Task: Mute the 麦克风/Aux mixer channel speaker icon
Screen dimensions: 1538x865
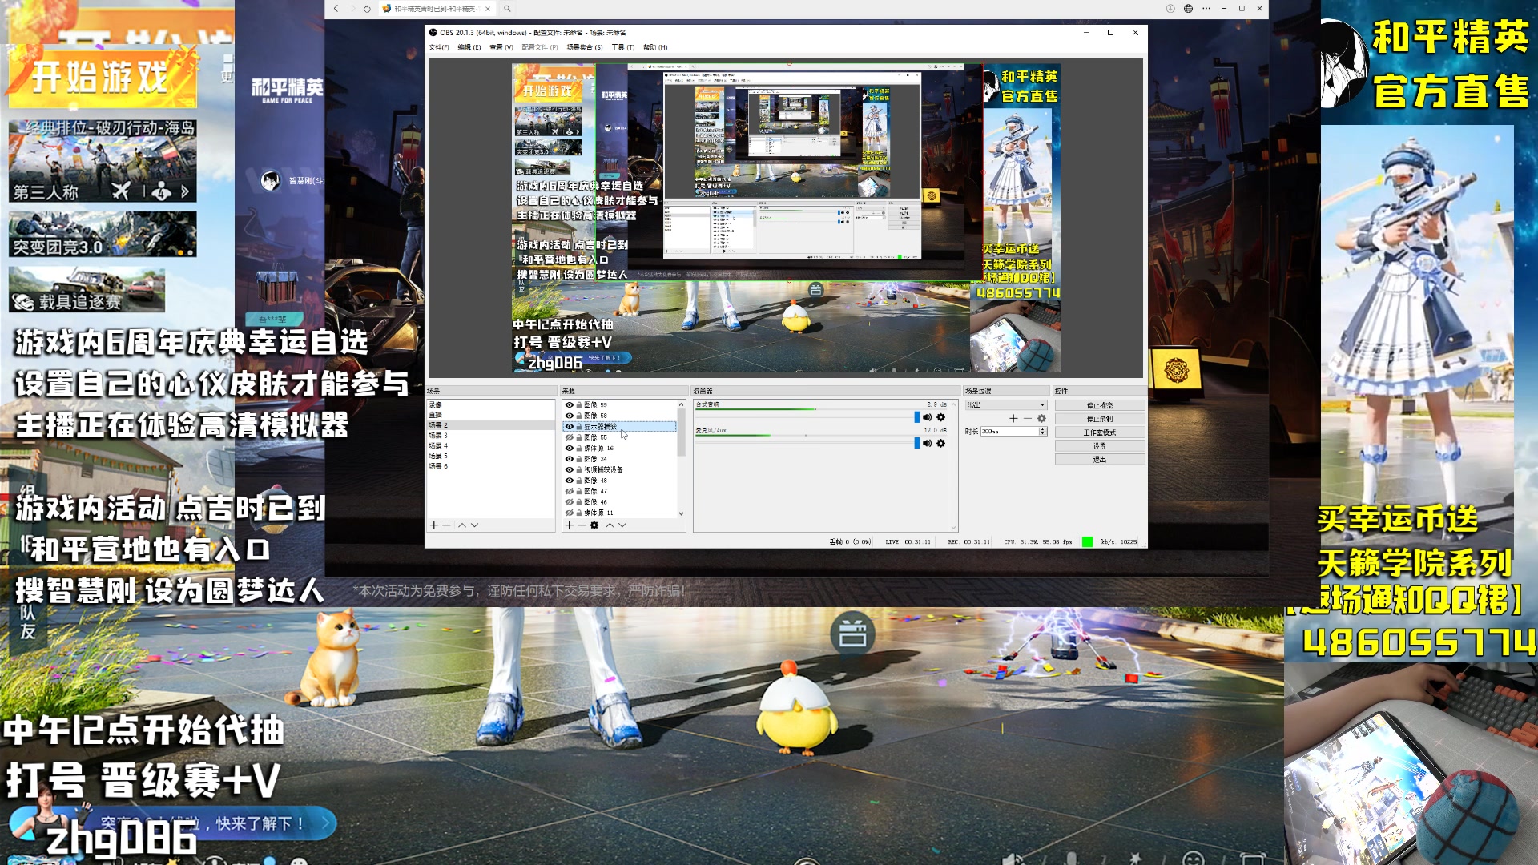Action: pos(928,443)
